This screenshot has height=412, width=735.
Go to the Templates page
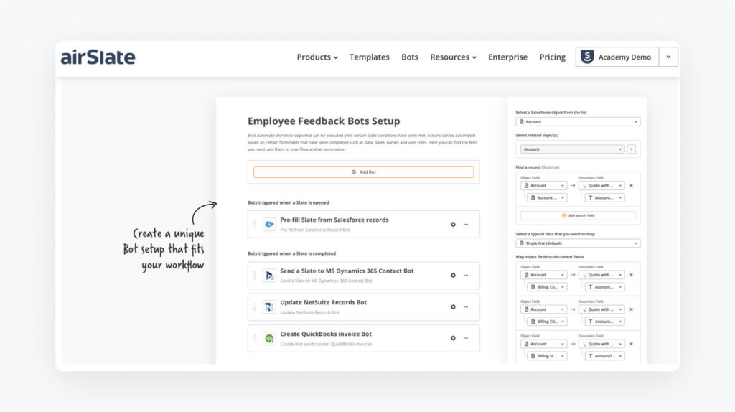pos(369,57)
